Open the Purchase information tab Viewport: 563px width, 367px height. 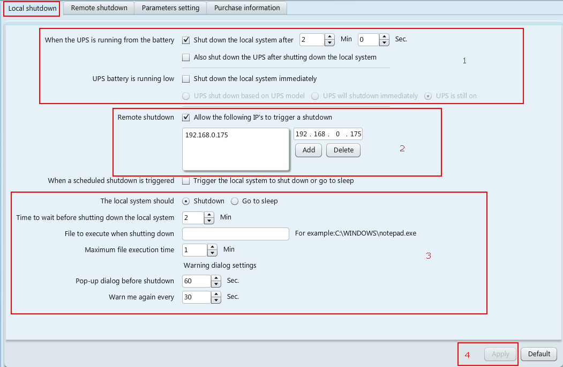coord(247,8)
